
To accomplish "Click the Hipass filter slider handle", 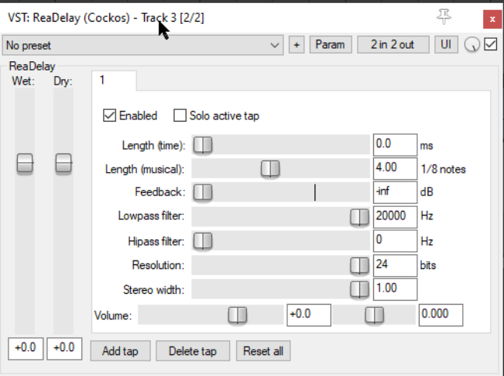I will [x=203, y=241].
